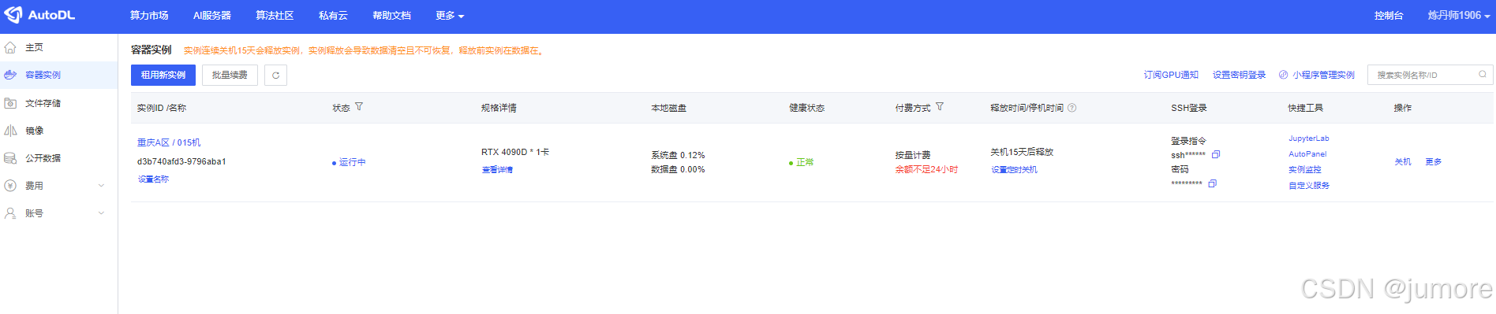Click the 小程序管理实例 link

[1323, 75]
